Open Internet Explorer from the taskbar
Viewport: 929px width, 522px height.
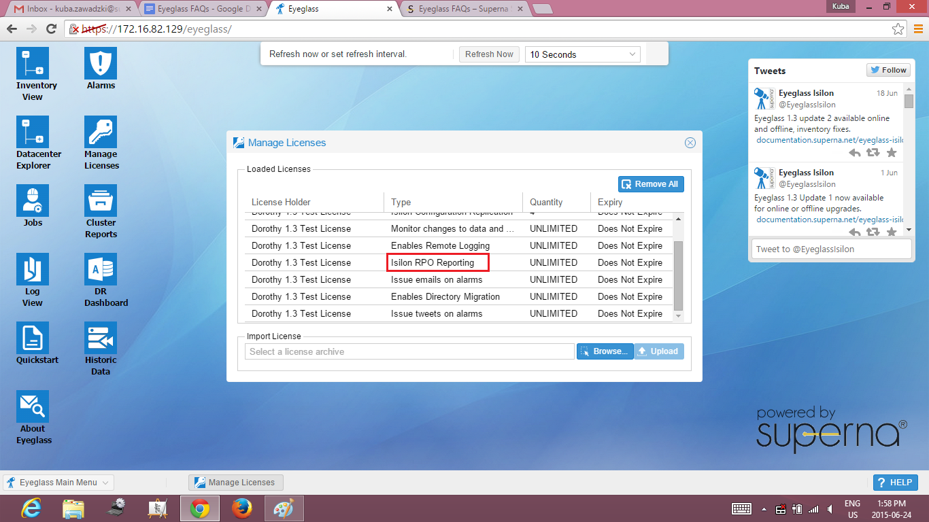tap(31, 508)
